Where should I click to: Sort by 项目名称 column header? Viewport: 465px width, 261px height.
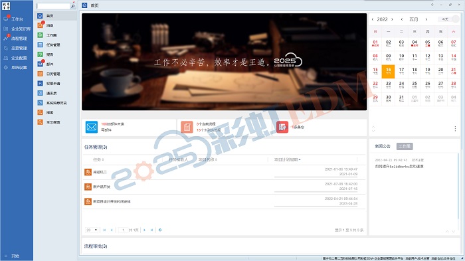coord(207,159)
